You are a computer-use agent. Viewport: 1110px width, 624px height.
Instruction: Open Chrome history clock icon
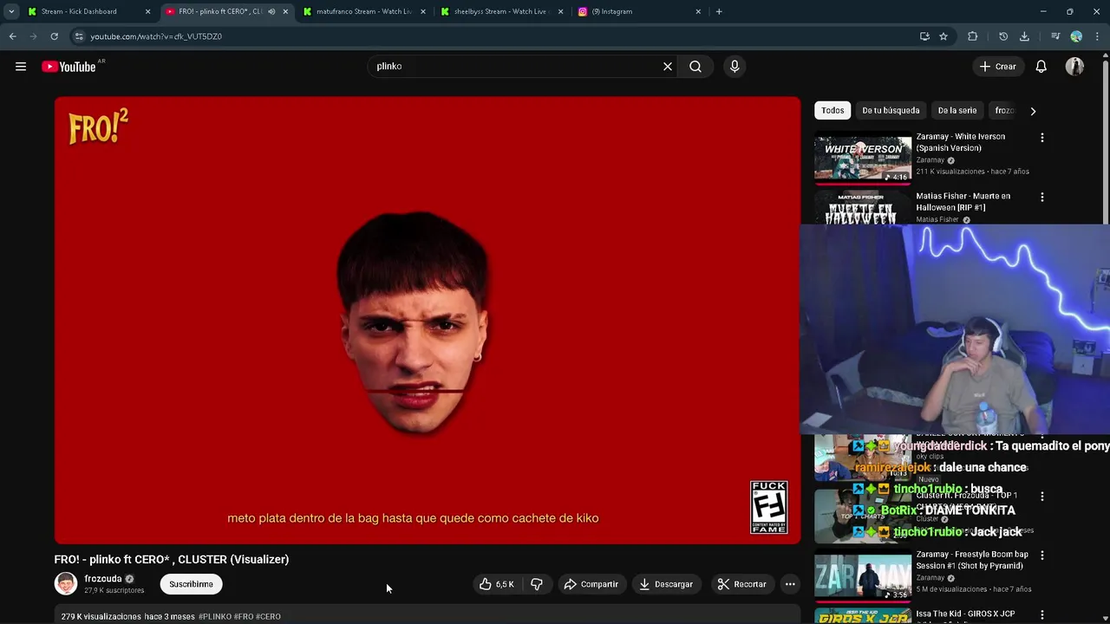(1003, 36)
